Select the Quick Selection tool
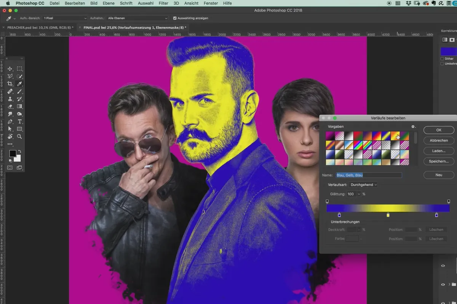The image size is (457, 304). coord(19,76)
